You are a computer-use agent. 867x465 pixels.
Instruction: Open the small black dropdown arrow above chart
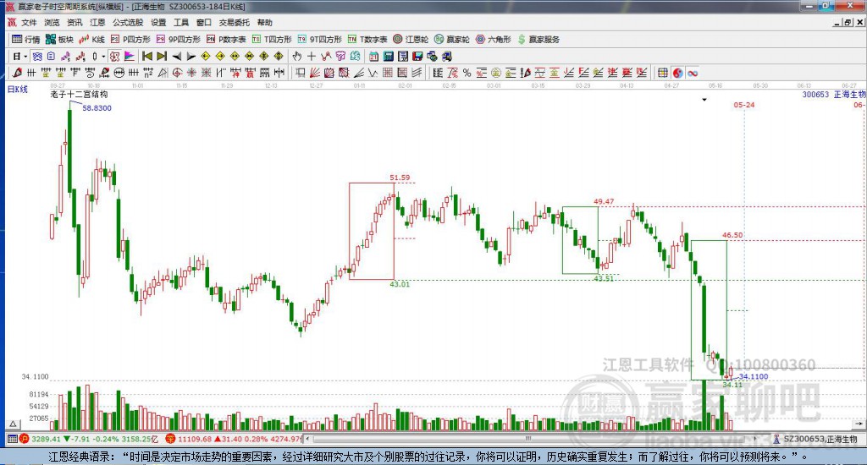tap(704, 100)
